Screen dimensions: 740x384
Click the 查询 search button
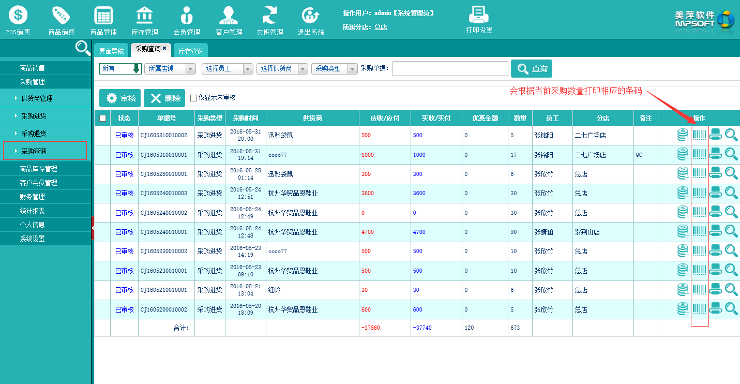pos(532,69)
